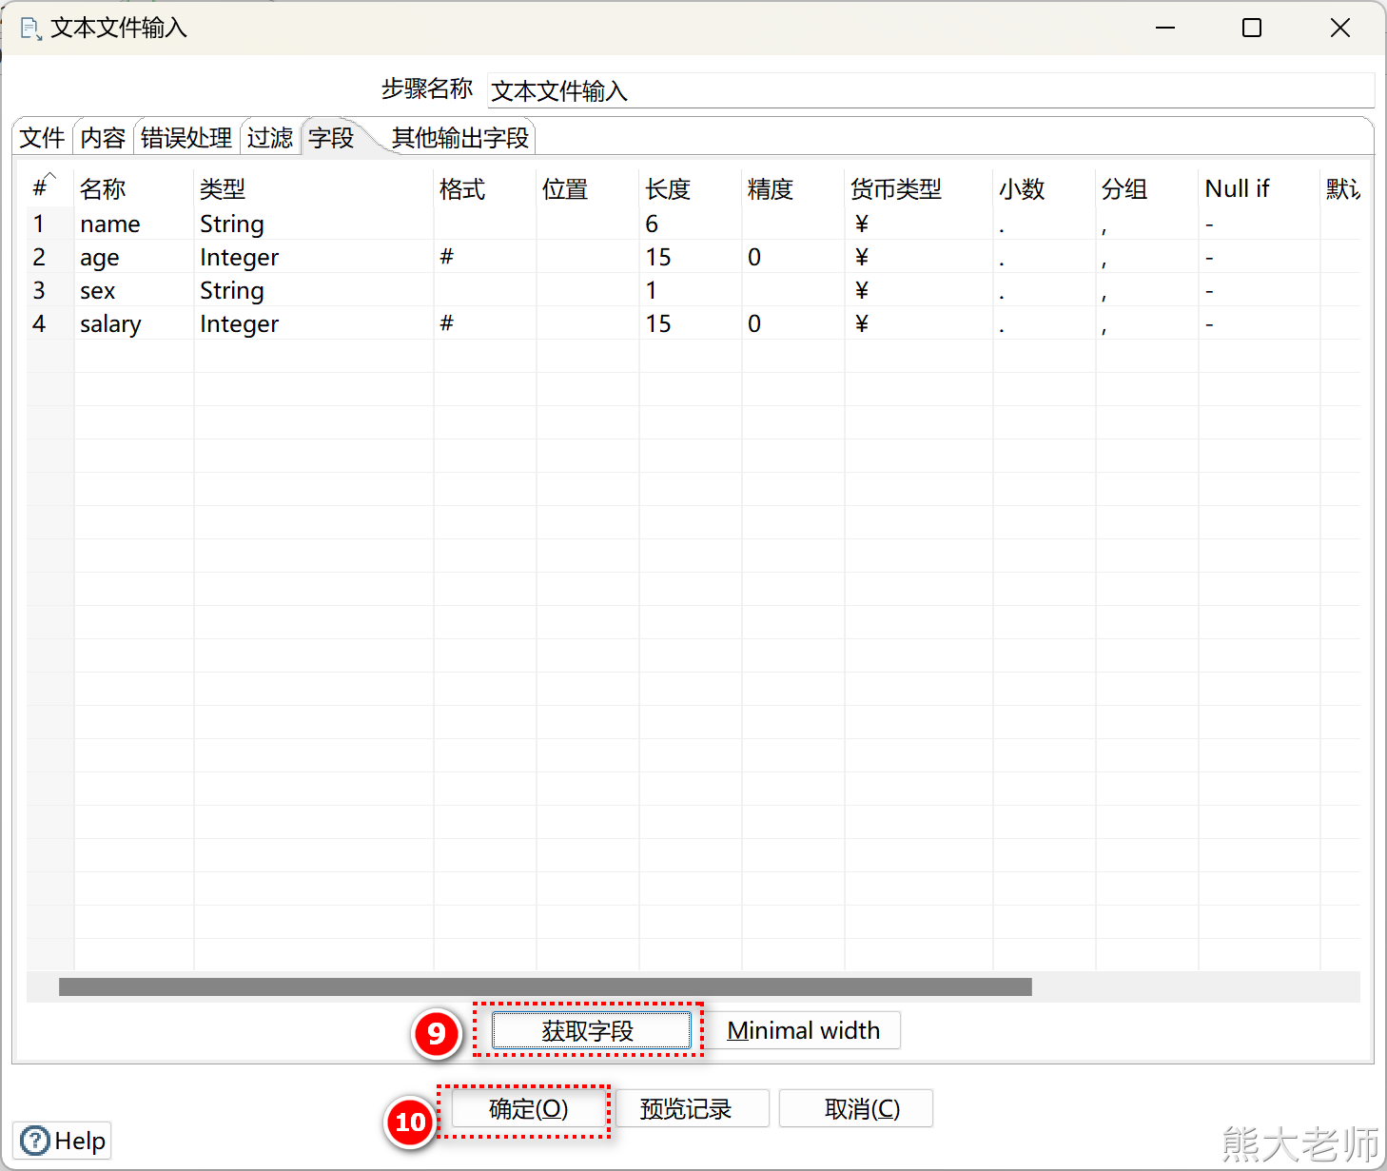Select row number 2 in the table
This screenshot has width=1387, height=1171.
click(50, 257)
